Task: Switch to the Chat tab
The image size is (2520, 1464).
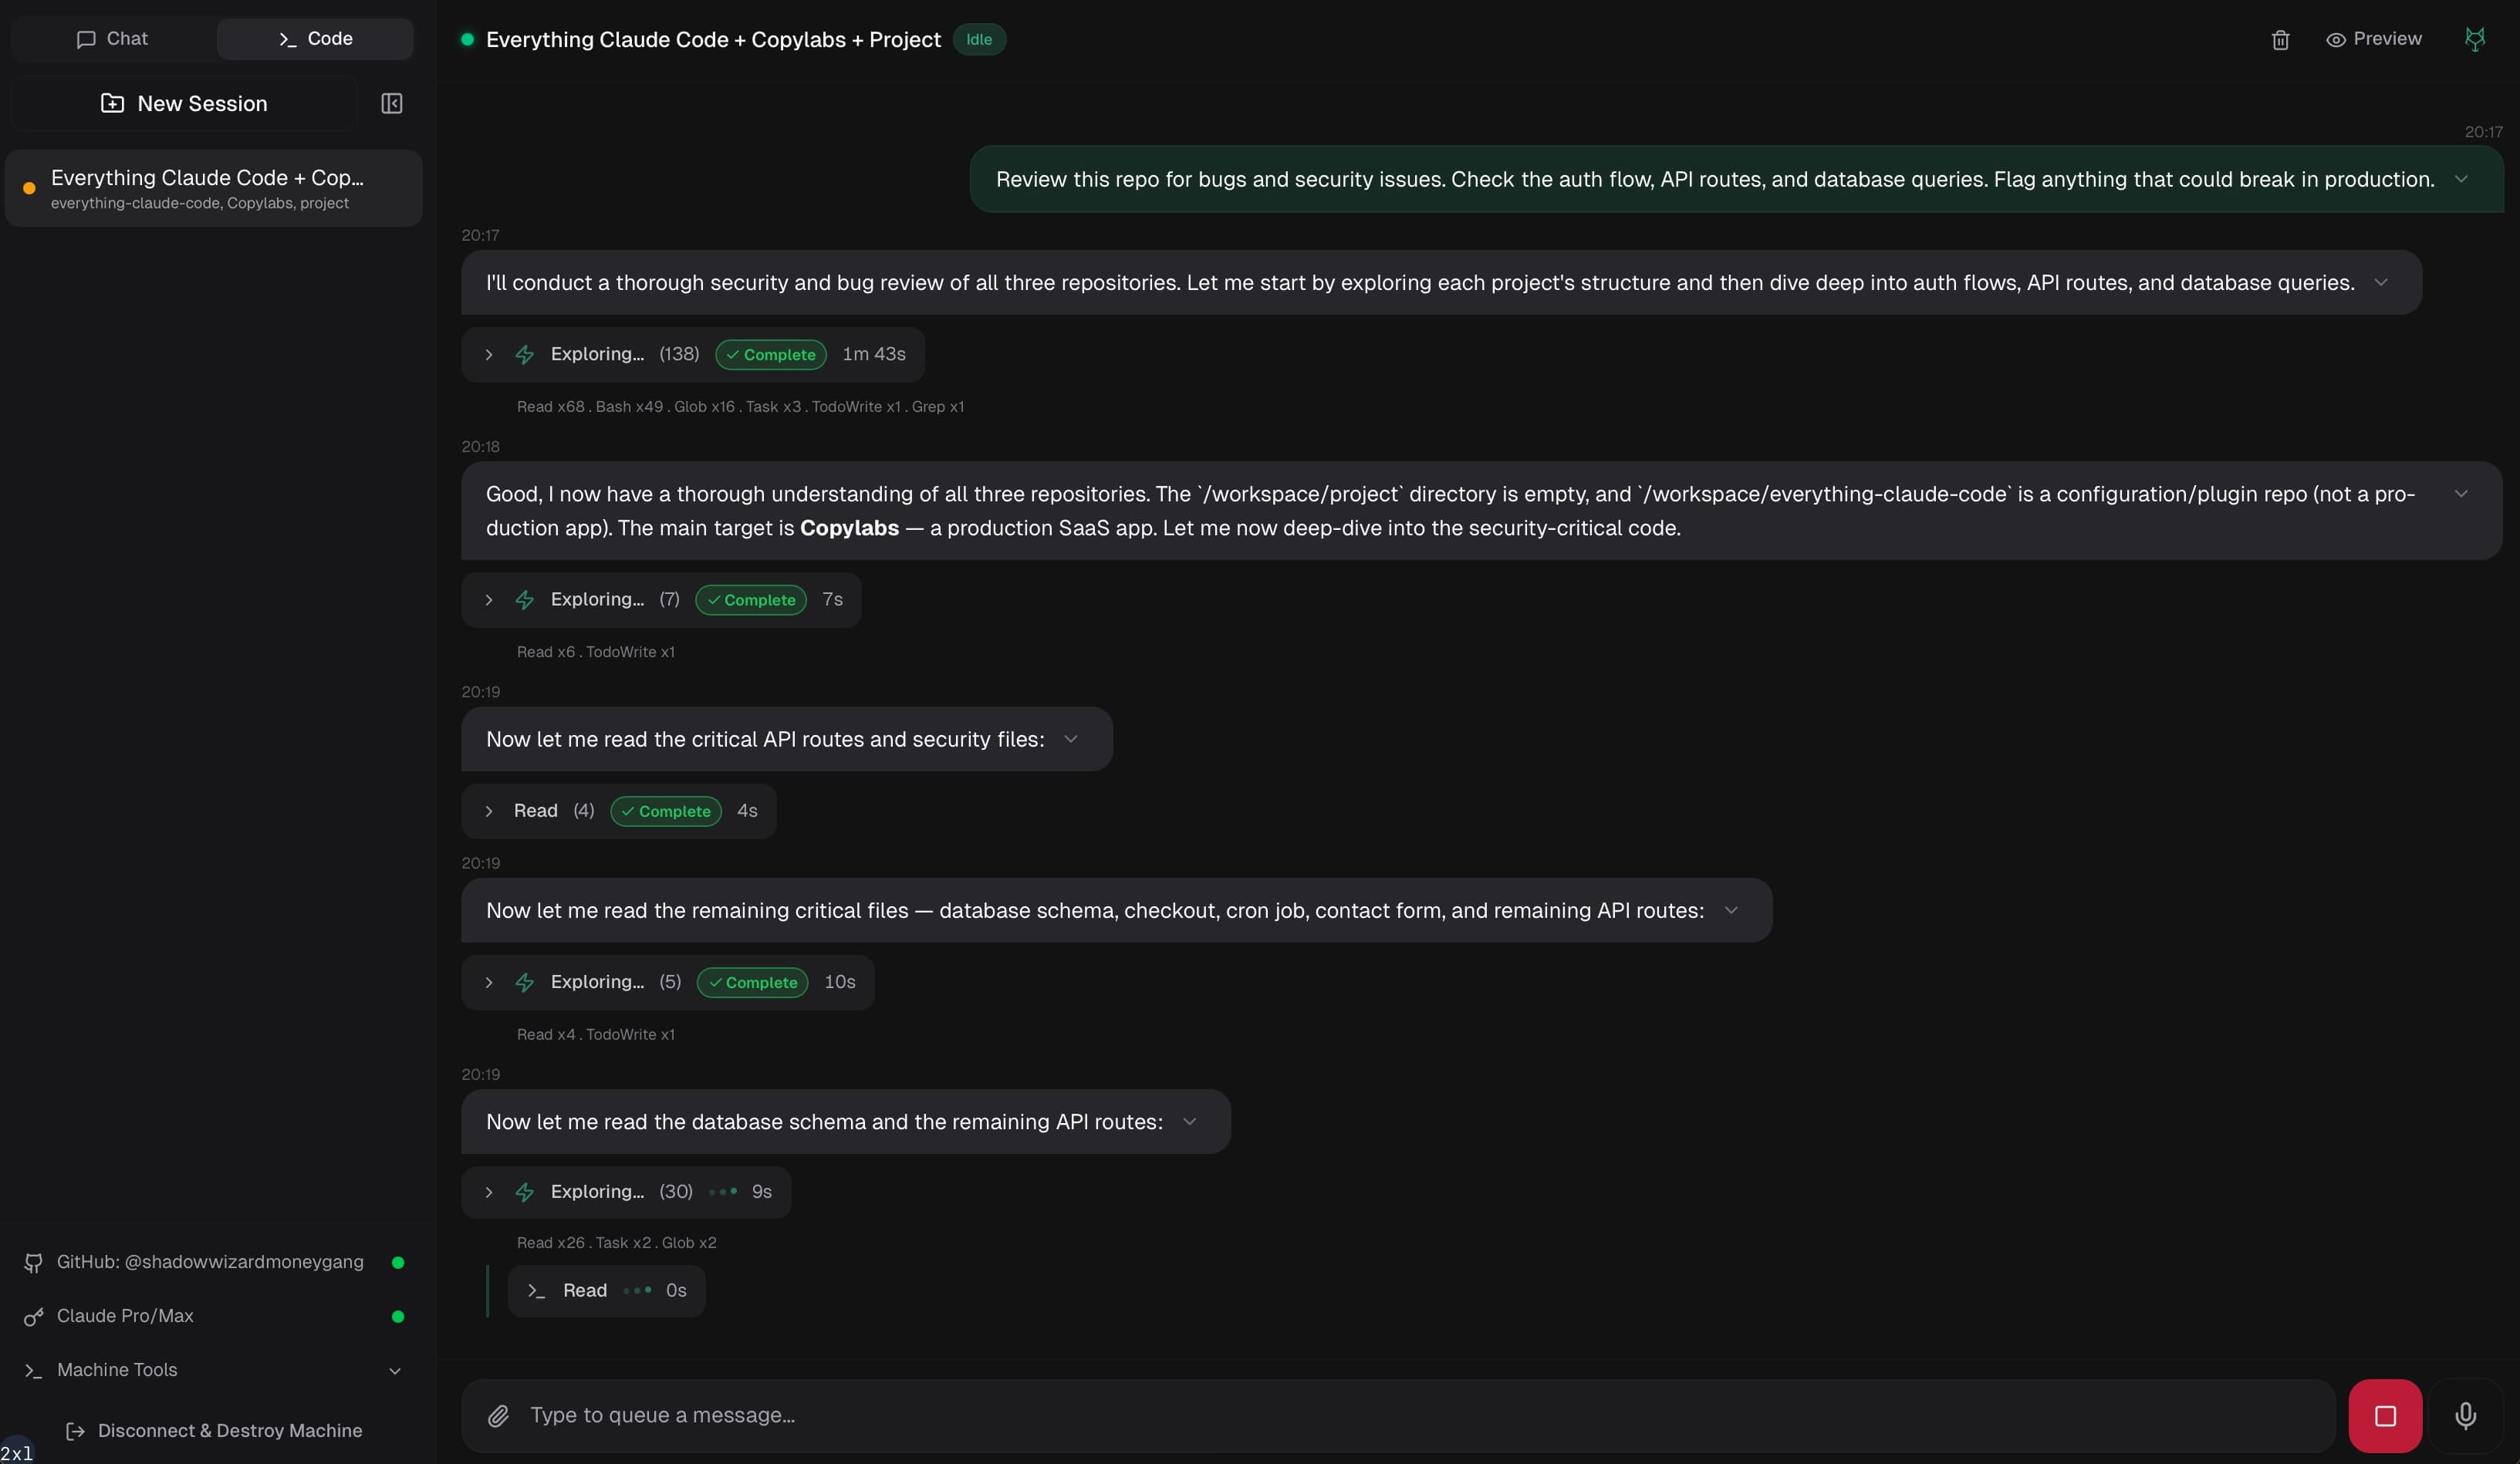Action: 112,39
